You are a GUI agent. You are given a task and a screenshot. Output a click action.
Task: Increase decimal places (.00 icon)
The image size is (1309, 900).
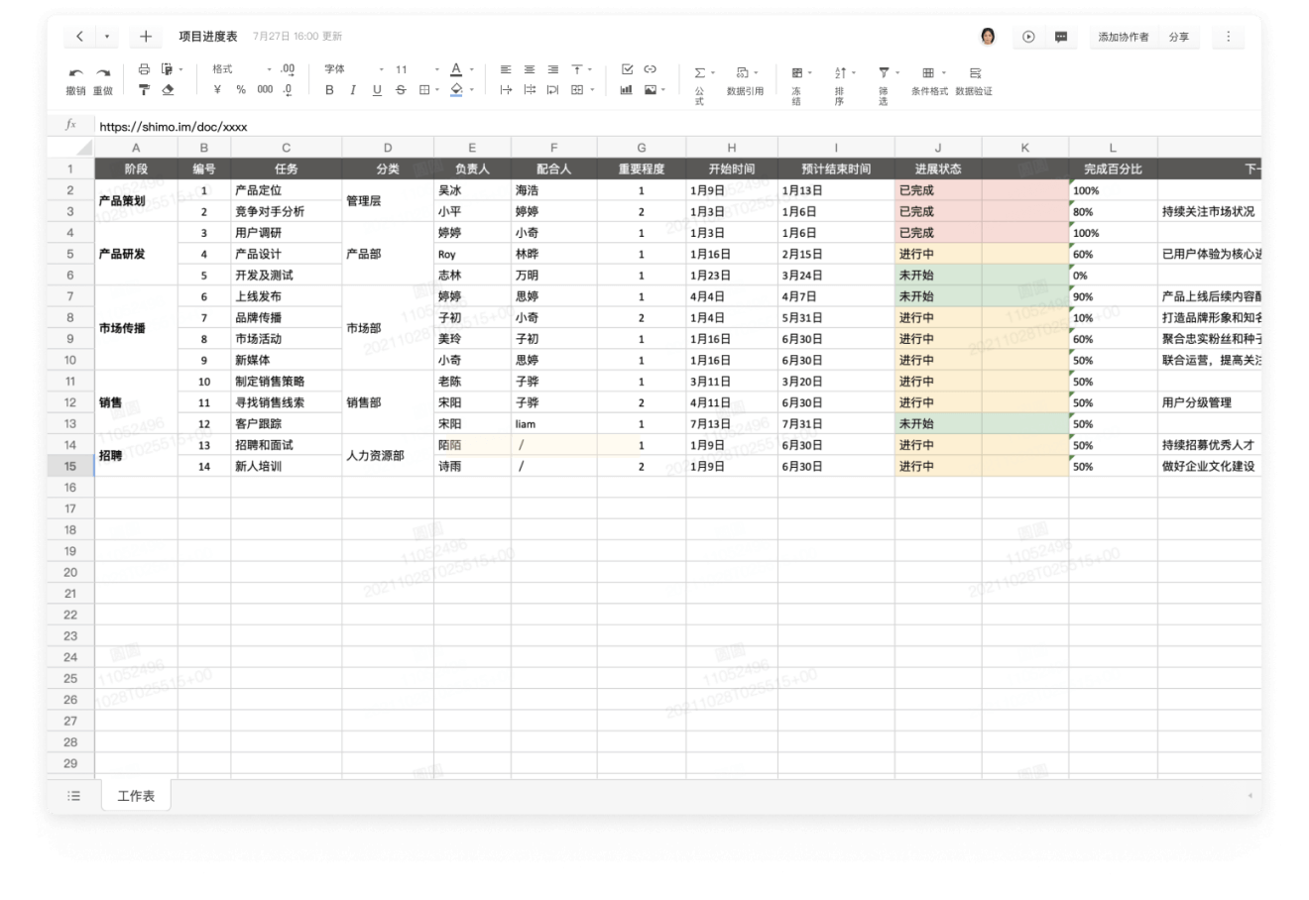click(288, 69)
